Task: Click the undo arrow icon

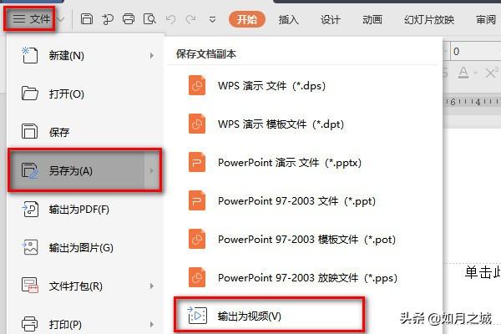Action: pos(171,19)
